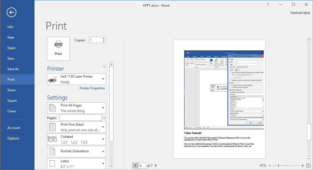Open the Printer Properties link
The image size is (313, 170).
coord(92,88)
